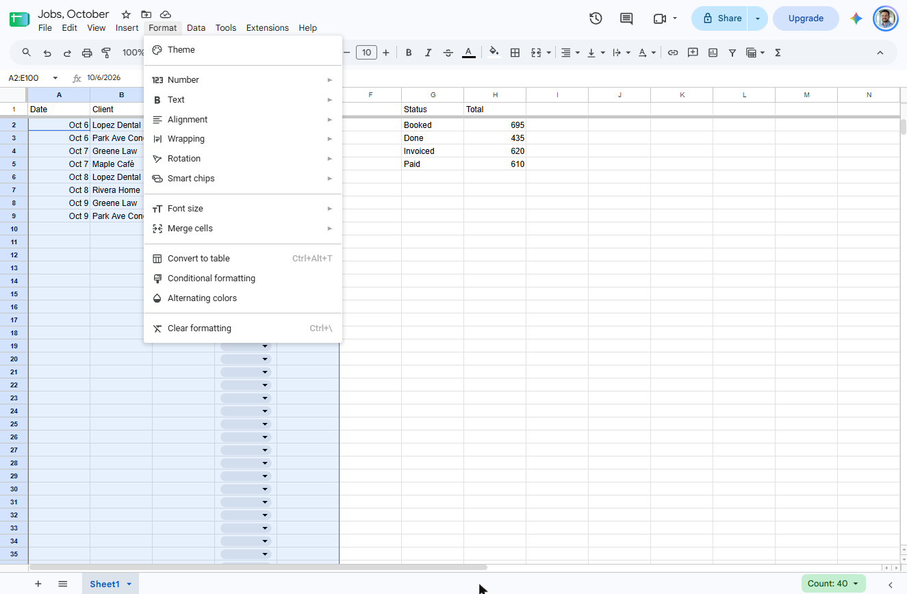Screen dimensions: 907x594
Task: Click the Move to folder icon
Action: click(146, 14)
